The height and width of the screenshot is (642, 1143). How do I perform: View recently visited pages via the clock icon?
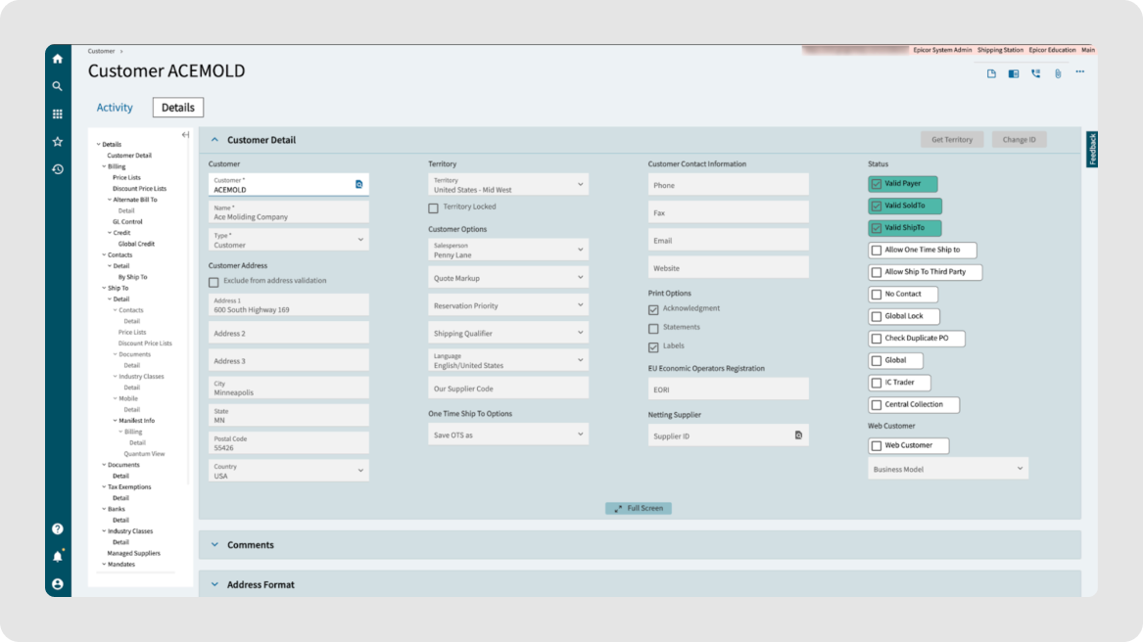[58, 168]
